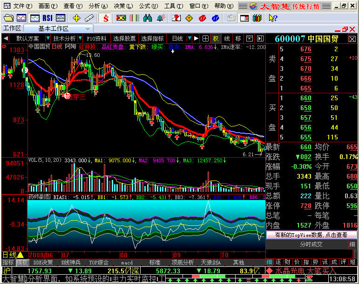
Task: Click the play arrow next to 日线
Action: (x=196, y=39)
